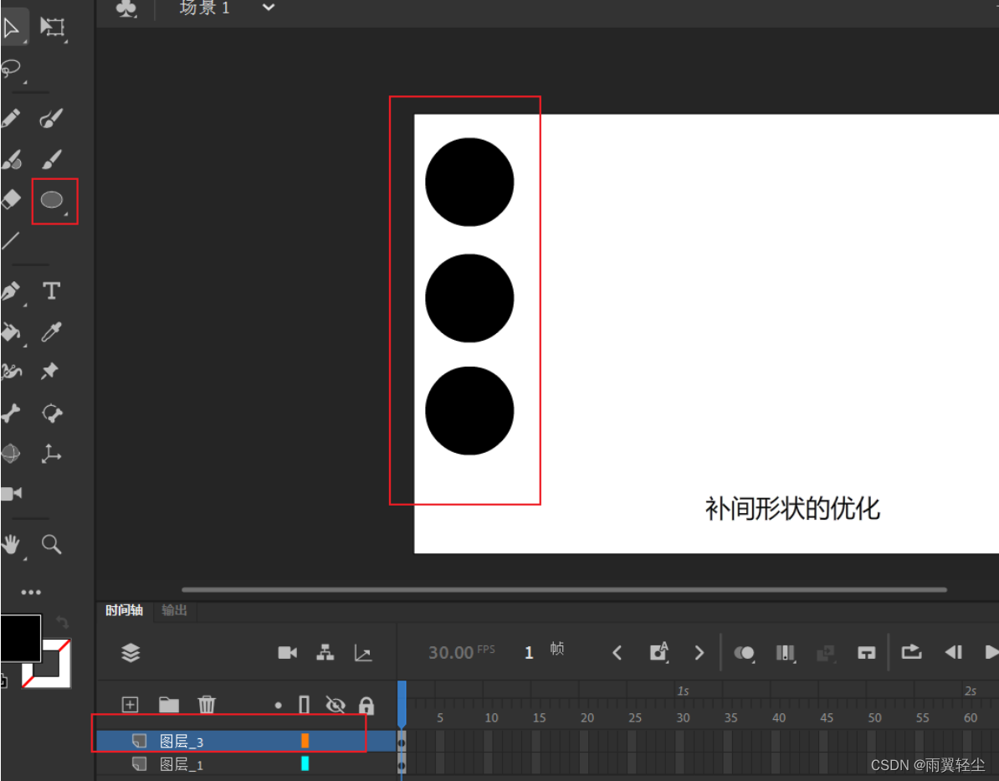Select the Oval tool
999x781 pixels.
52,200
